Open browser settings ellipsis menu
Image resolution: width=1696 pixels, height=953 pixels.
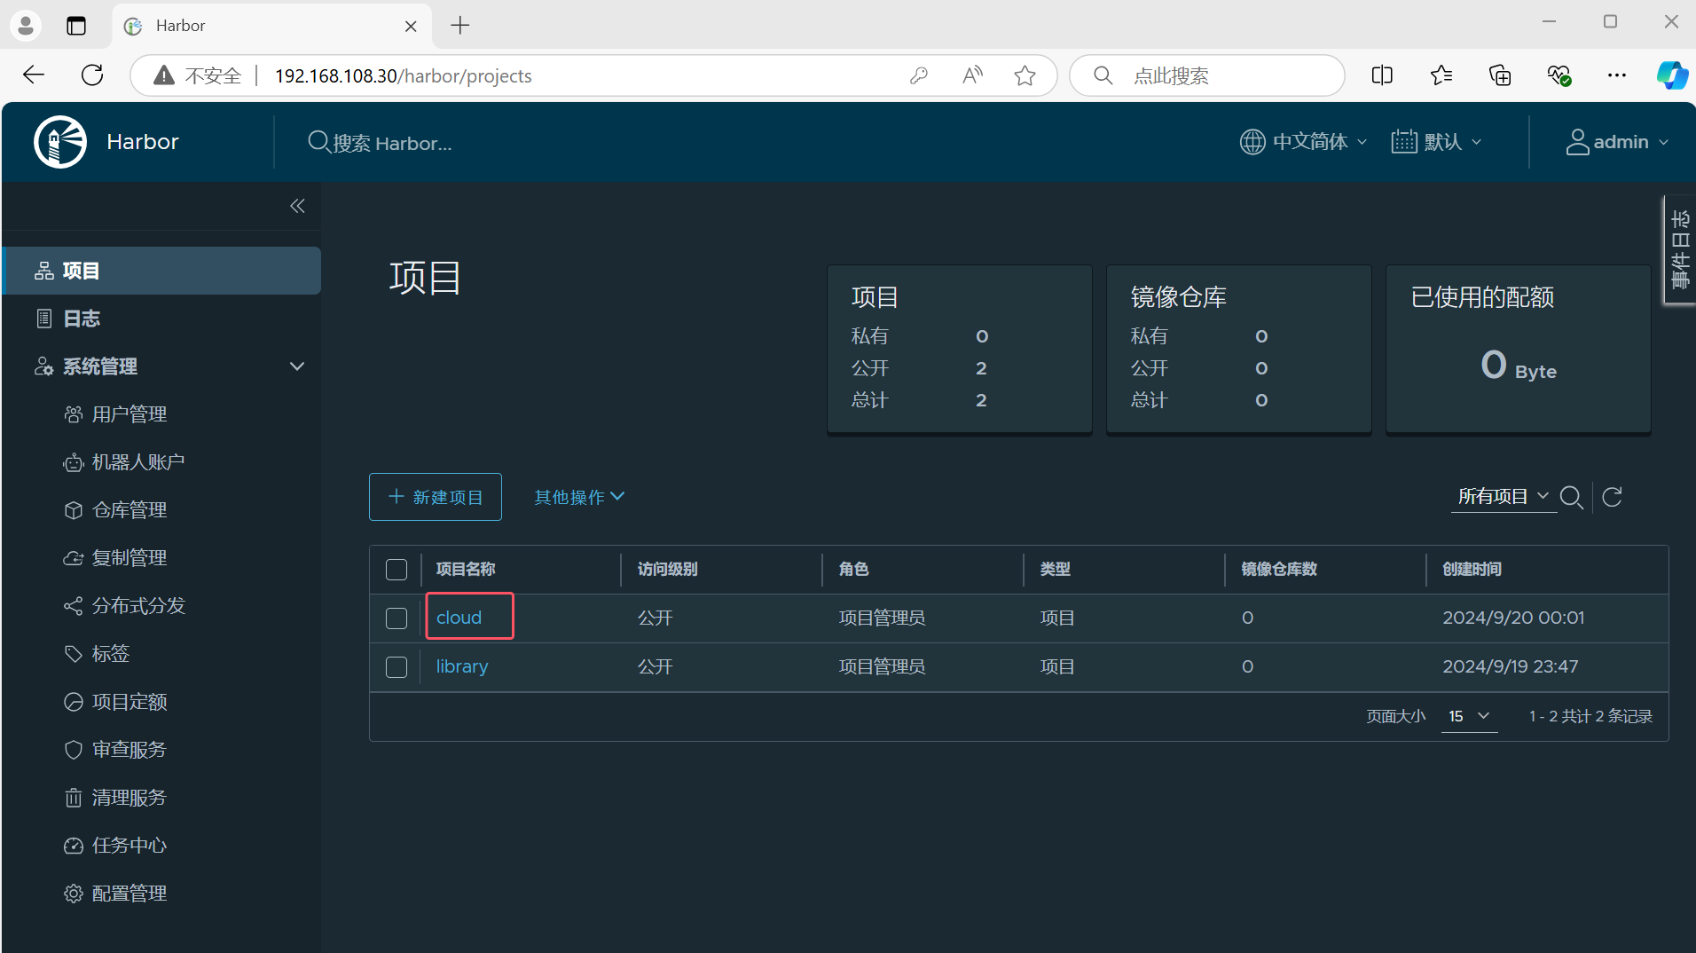click(x=1617, y=75)
